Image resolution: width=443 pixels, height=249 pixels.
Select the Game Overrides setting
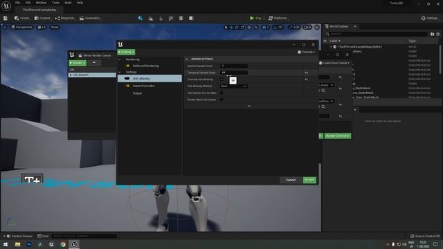(x=143, y=86)
